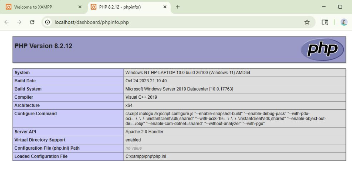View site information for localhost
The width and height of the screenshot is (352, 171).
pyautogui.click(x=48, y=22)
